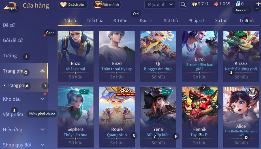The image size is (261, 149).
Task: Open Alice Butterfly Mansion Girl skin card
Action: (x=241, y=117)
